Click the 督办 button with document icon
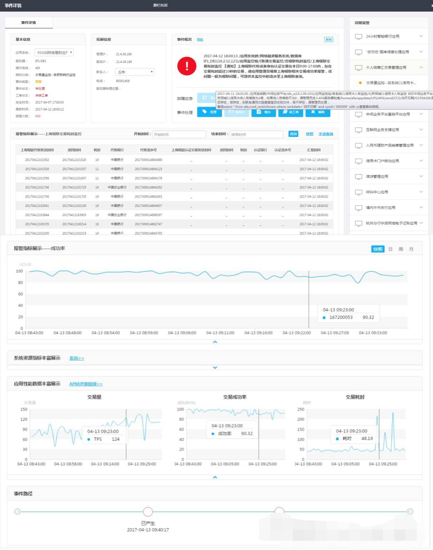The height and width of the screenshot is (550, 433). coord(264,112)
